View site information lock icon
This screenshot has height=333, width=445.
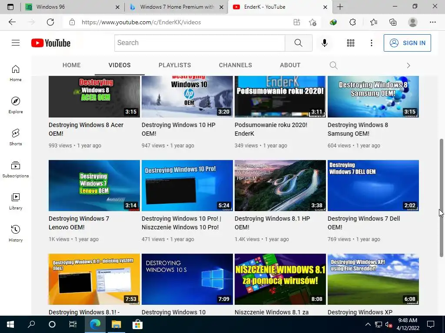72,22
